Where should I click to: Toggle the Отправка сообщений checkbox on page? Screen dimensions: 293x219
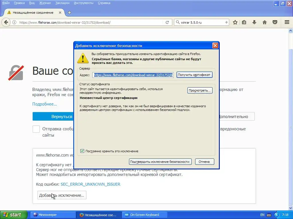(36, 129)
